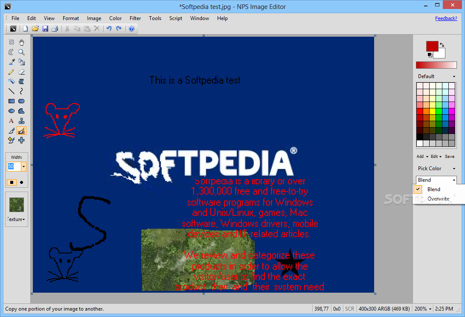Open the Filter menu
This screenshot has width=465, height=317.
tap(135, 18)
